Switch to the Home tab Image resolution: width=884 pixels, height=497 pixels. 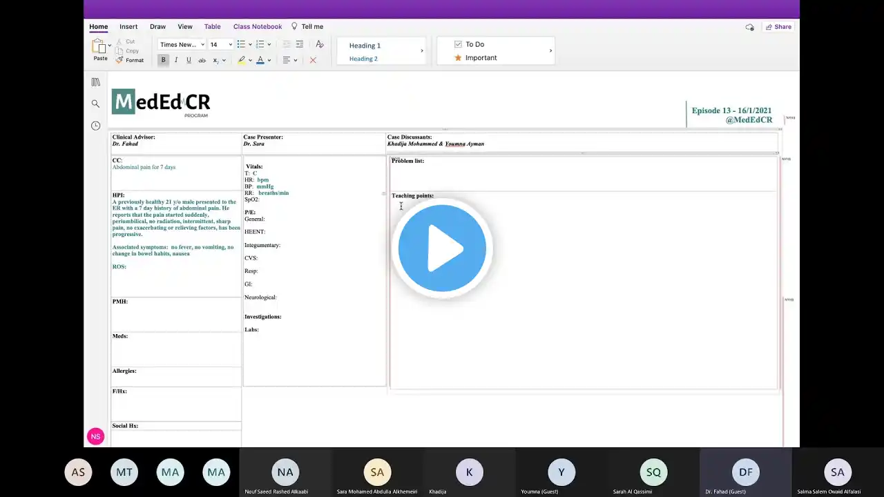click(x=99, y=26)
